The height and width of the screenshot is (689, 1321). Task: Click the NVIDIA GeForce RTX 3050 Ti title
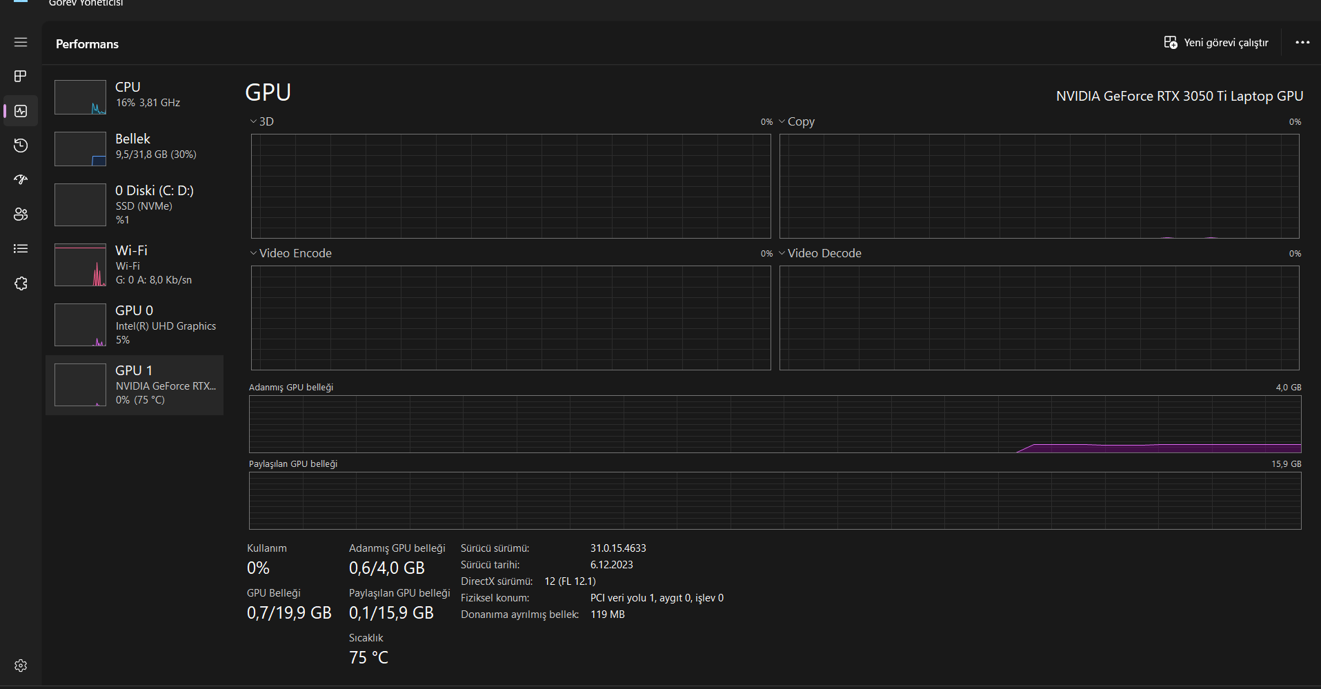pos(1180,96)
